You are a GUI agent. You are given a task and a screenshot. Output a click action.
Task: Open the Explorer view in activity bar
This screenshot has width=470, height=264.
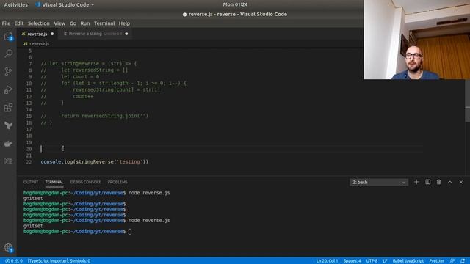pyautogui.click(x=8, y=37)
